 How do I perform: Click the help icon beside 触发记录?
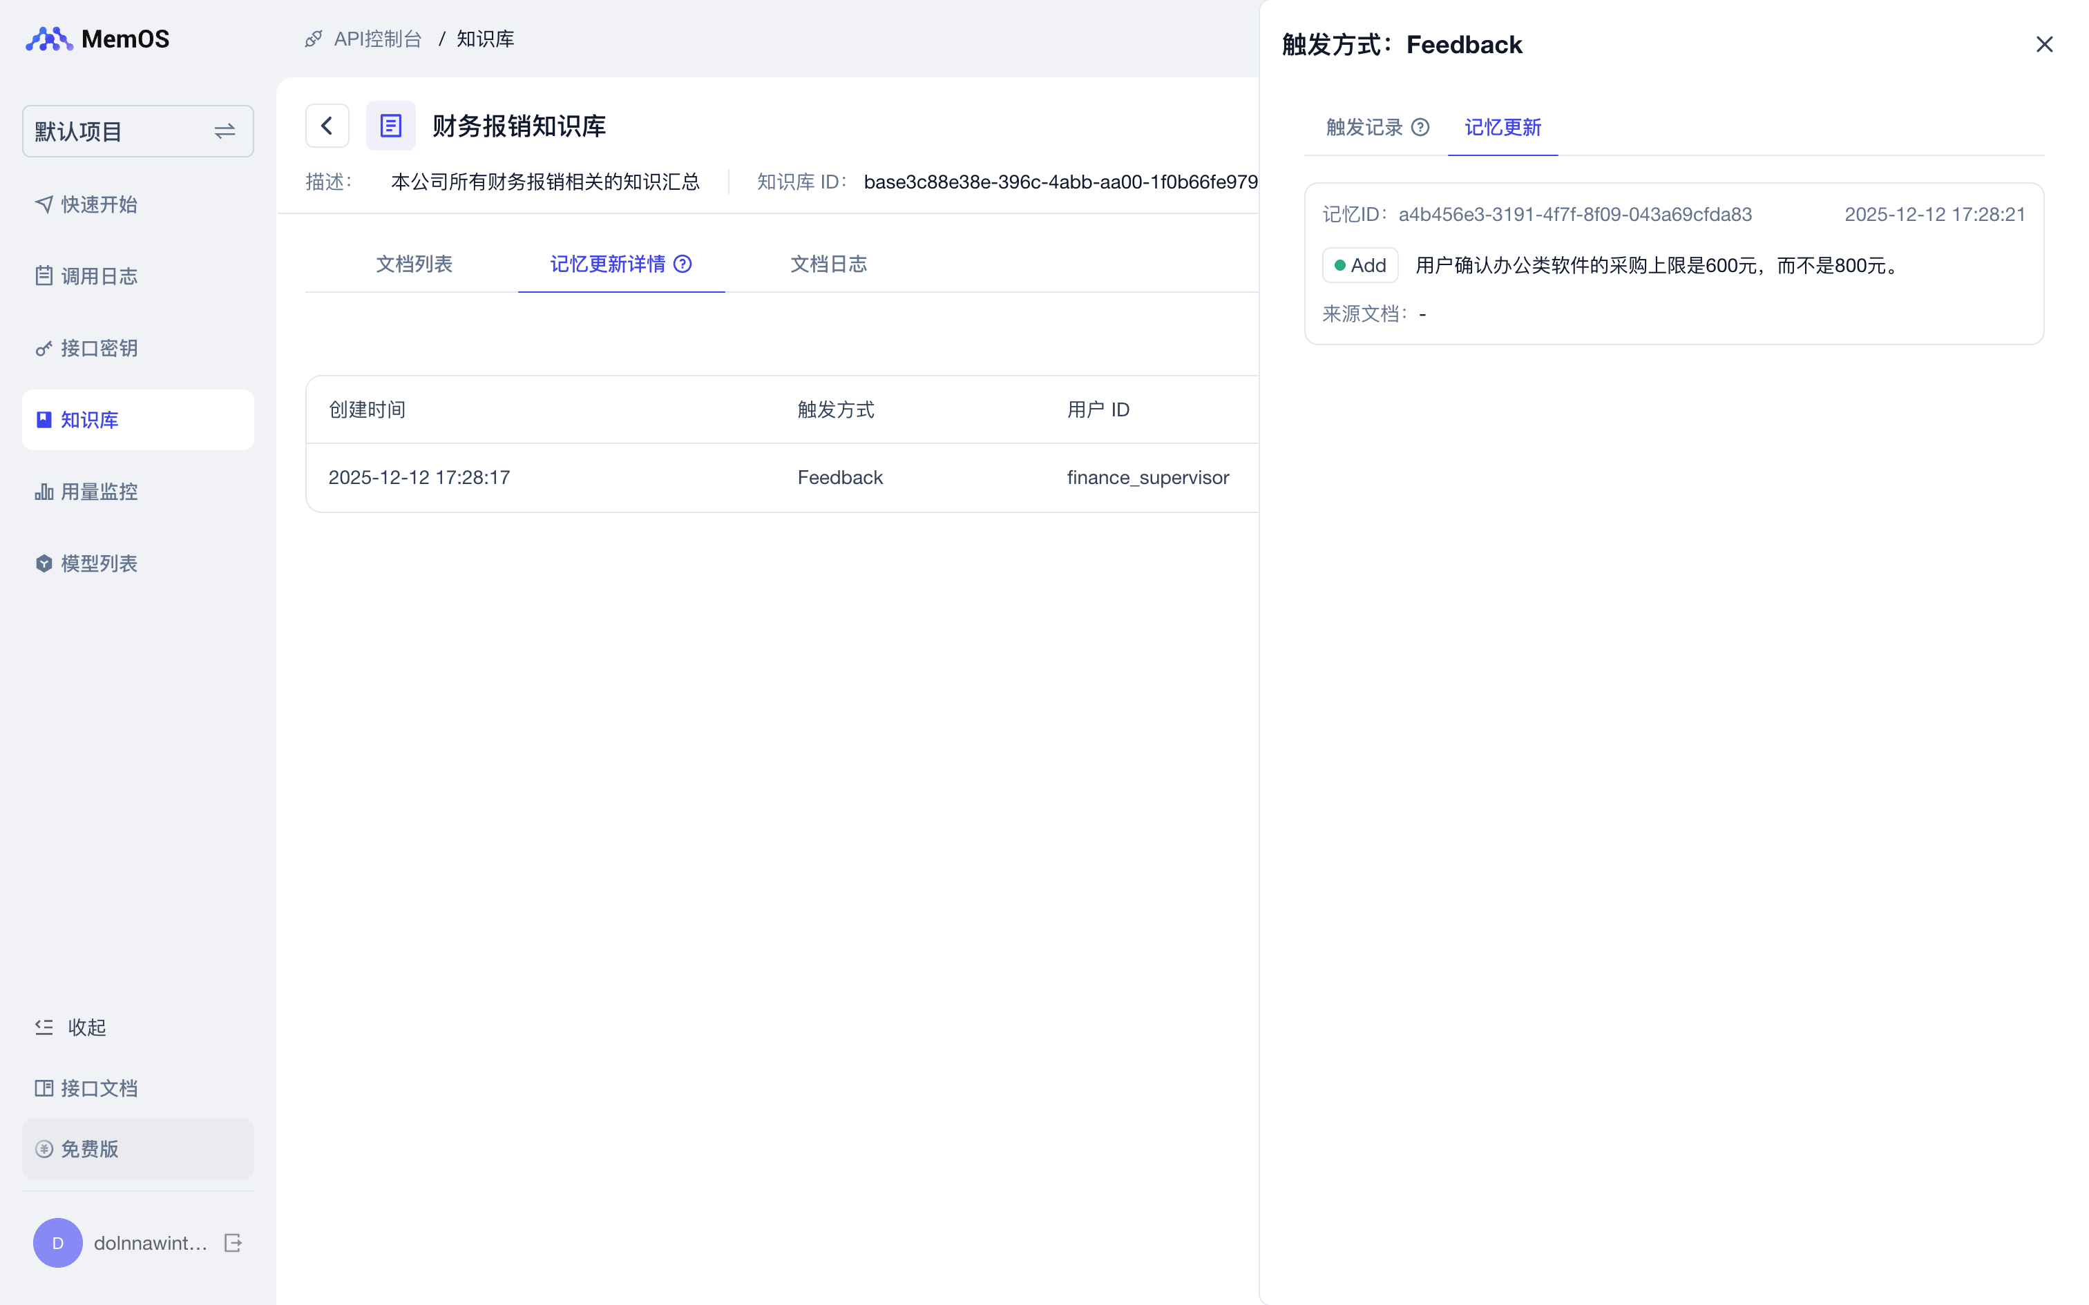tap(1420, 128)
